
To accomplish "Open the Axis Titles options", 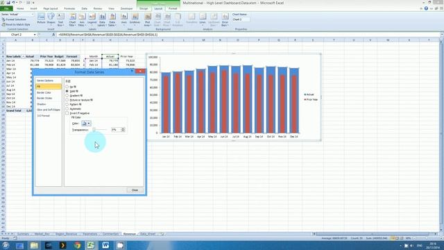I will point(82,19).
